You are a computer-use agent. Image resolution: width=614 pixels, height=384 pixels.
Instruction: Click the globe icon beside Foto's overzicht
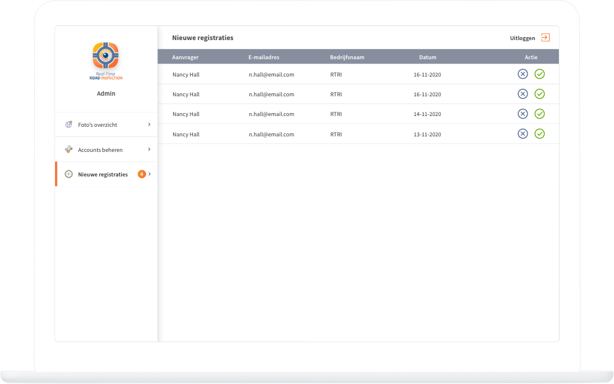tap(68, 124)
